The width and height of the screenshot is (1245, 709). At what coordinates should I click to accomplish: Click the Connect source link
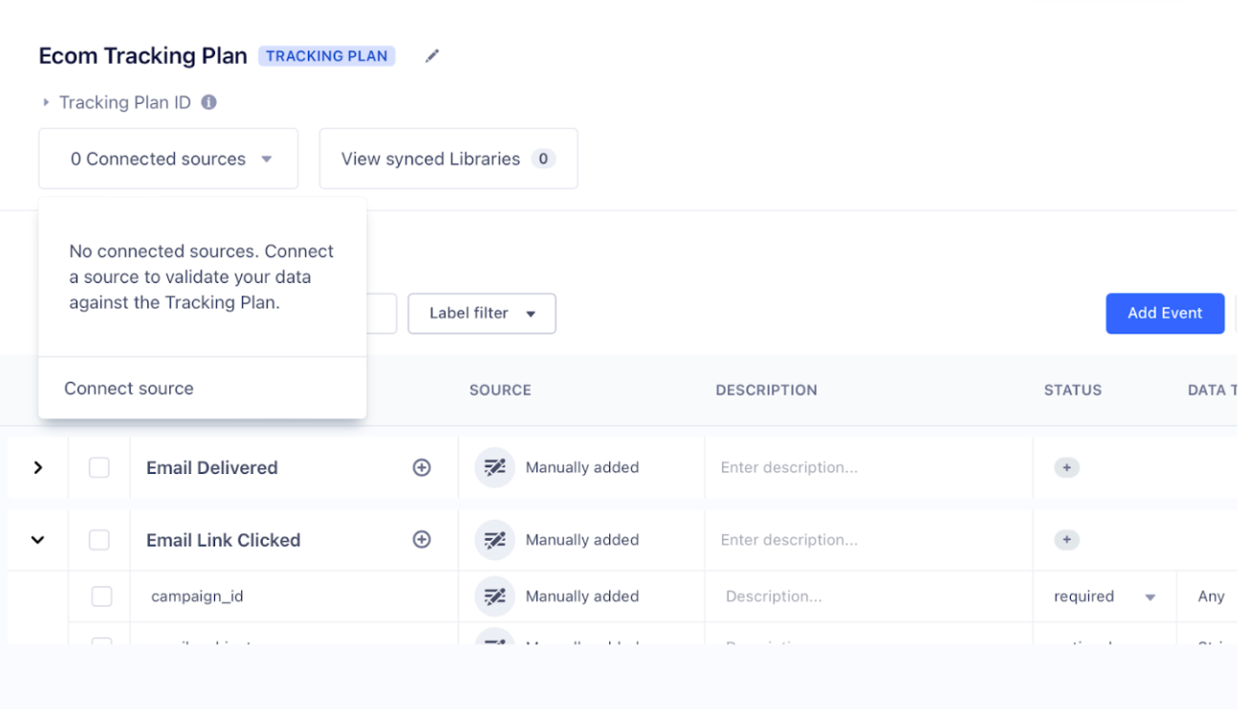coord(128,388)
